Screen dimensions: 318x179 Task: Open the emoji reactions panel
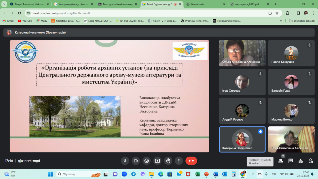tap(147, 161)
